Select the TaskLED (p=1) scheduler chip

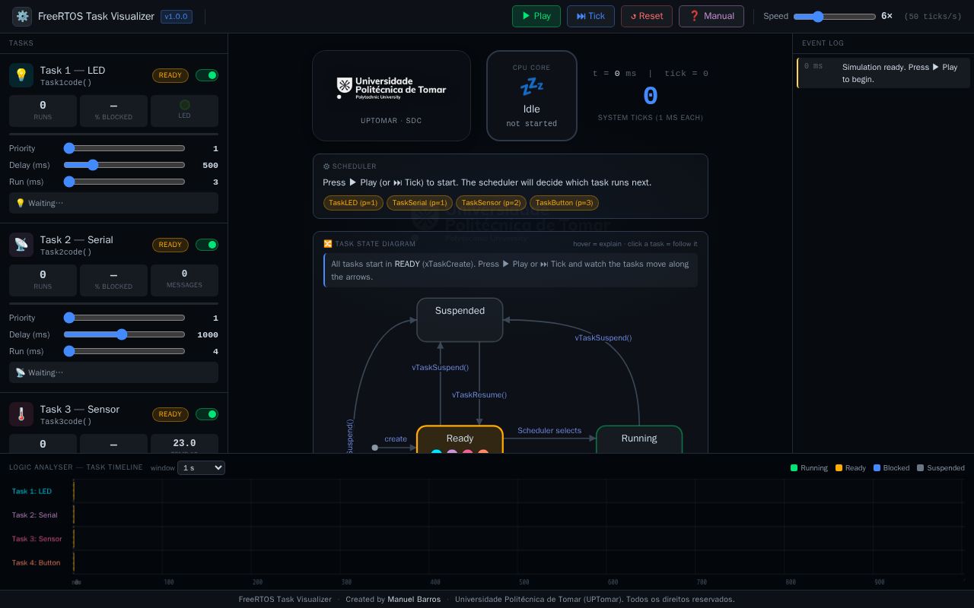pyautogui.click(x=353, y=203)
